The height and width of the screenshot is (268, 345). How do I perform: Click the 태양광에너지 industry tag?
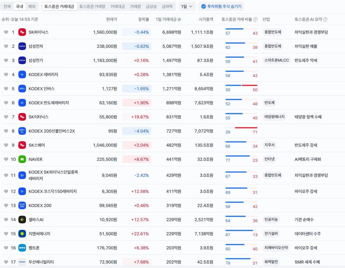274,117
